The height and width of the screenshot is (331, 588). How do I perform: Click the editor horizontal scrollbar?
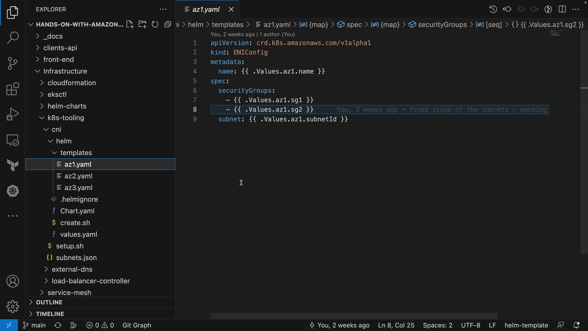(354, 316)
